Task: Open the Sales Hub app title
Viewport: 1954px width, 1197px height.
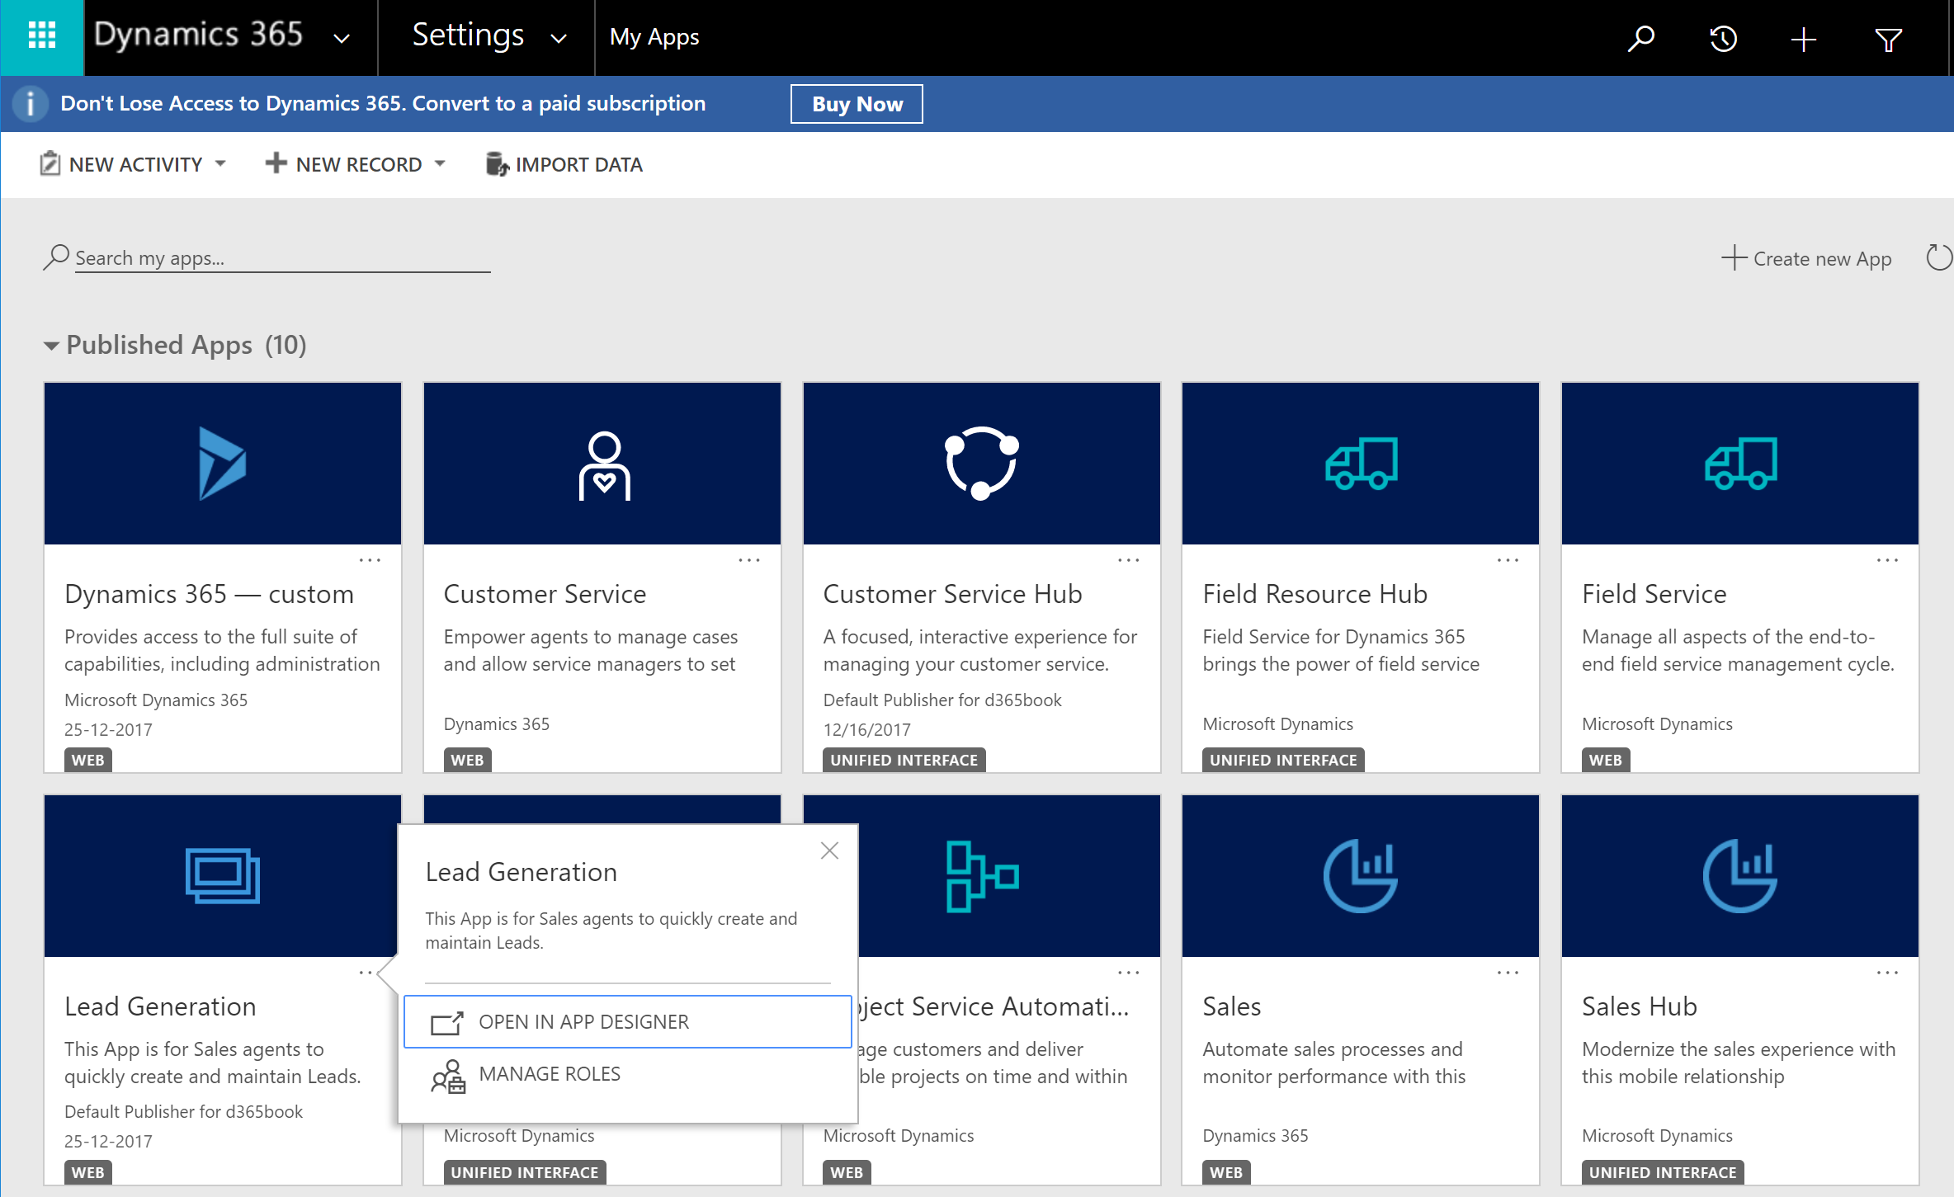Action: click(1639, 1006)
